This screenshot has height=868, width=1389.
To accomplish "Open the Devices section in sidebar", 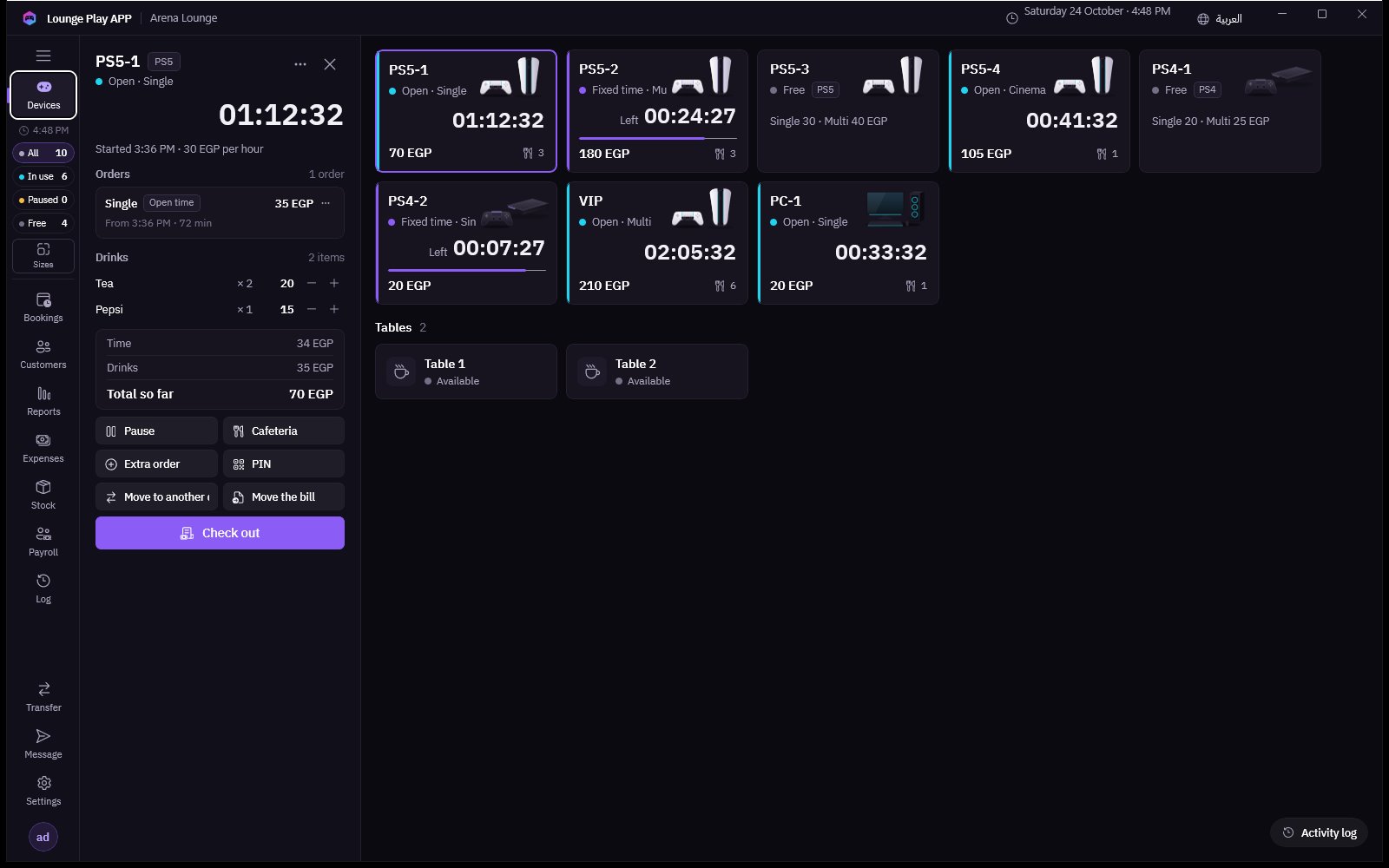I will click(43, 95).
